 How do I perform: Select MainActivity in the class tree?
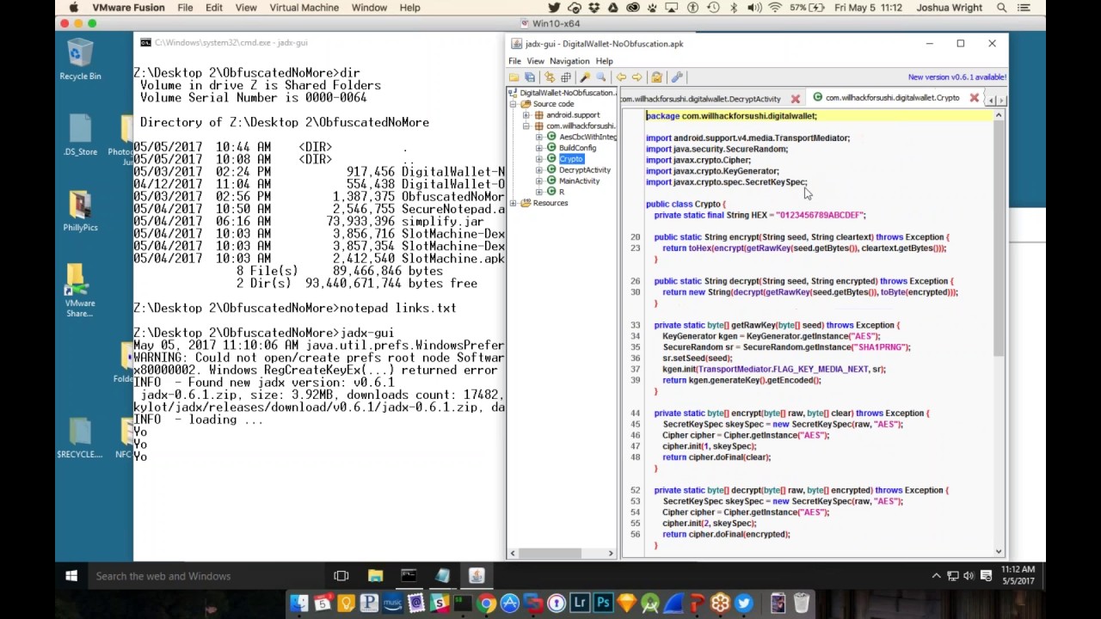coord(579,181)
